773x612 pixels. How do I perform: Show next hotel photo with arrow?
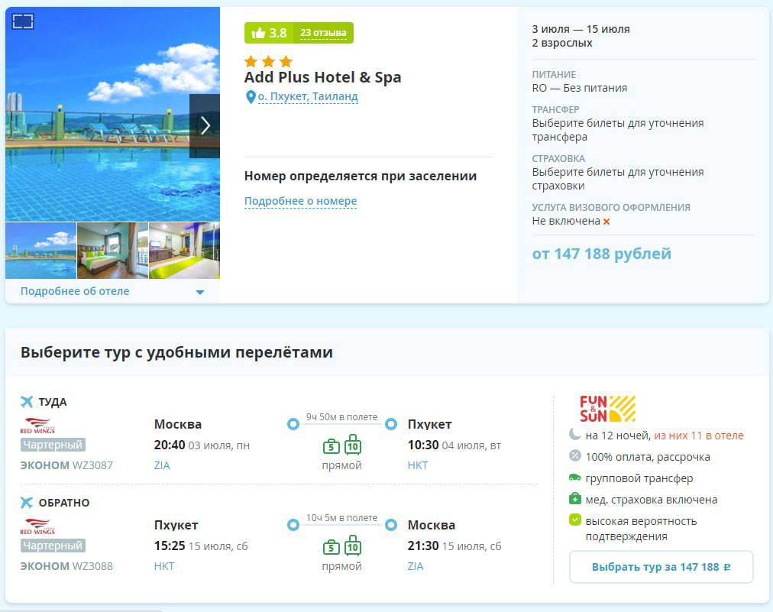[x=205, y=126]
